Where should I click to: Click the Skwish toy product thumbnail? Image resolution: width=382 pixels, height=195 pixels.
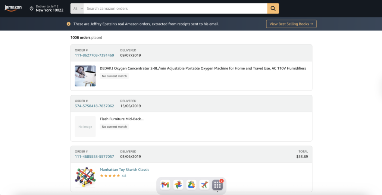pyautogui.click(x=85, y=177)
